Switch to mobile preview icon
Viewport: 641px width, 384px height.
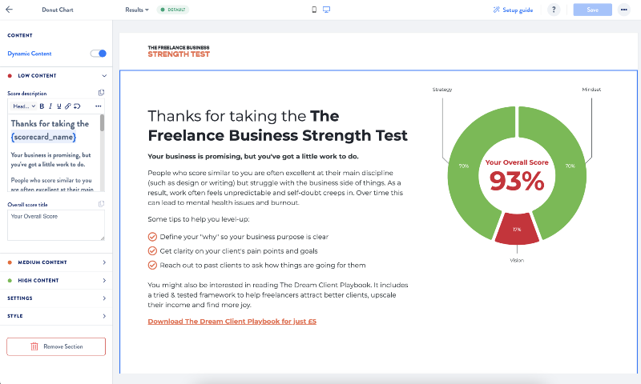click(x=314, y=10)
